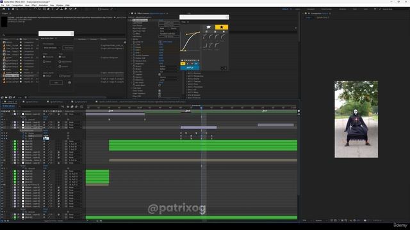The image size is (410, 230).
Task: Open the Composition menu
Action: coord(17,5)
